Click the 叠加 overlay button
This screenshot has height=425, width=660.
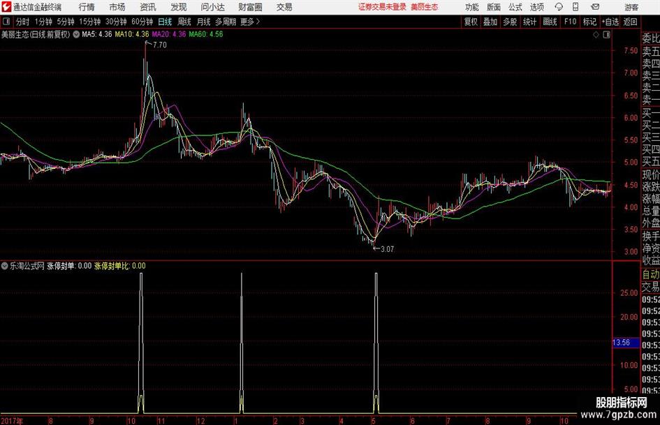[x=490, y=22]
